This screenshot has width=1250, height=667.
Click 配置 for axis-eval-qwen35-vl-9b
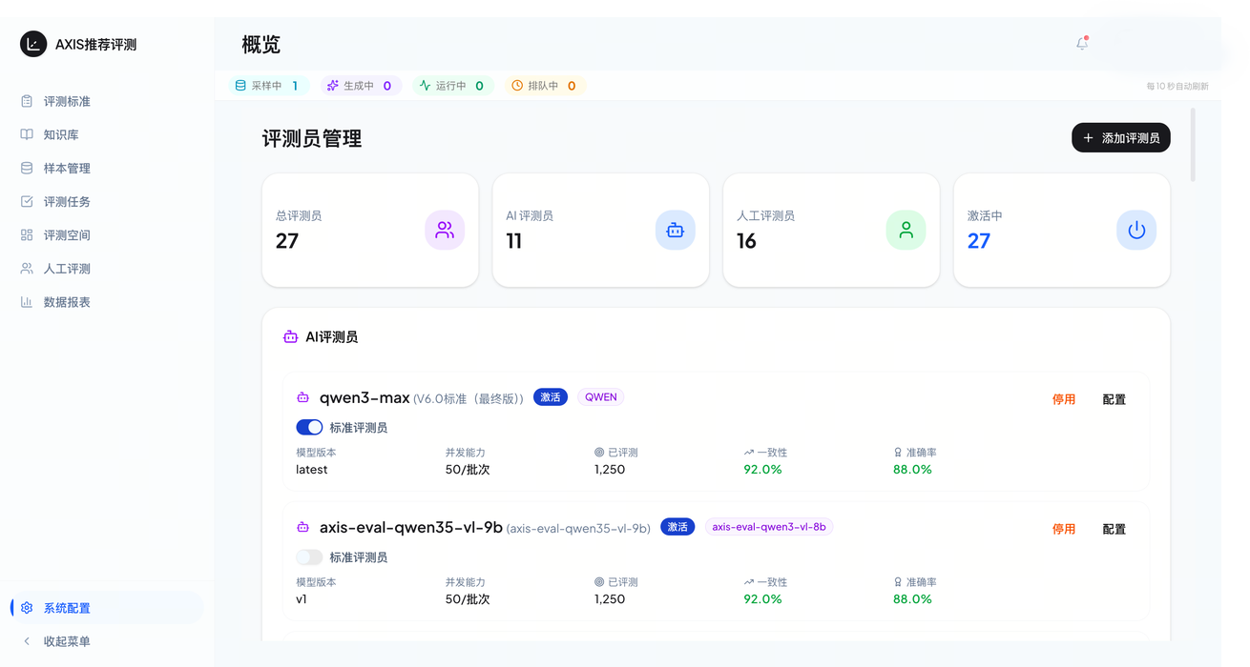tap(1115, 529)
